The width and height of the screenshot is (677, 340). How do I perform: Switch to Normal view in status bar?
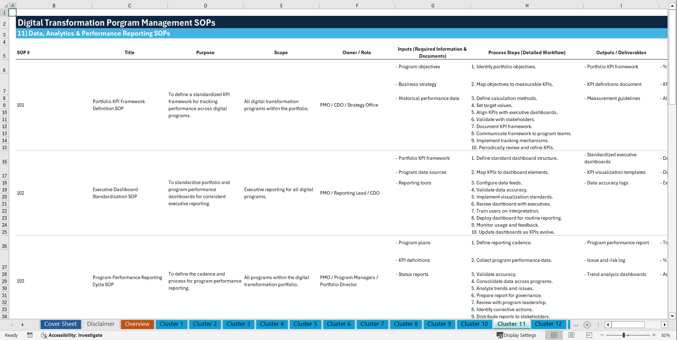click(554, 335)
